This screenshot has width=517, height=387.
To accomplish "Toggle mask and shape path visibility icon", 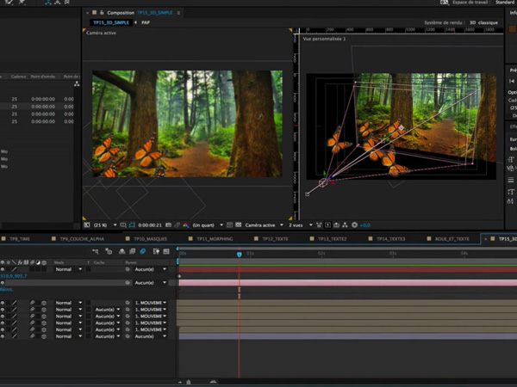I will click(x=132, y=225).
